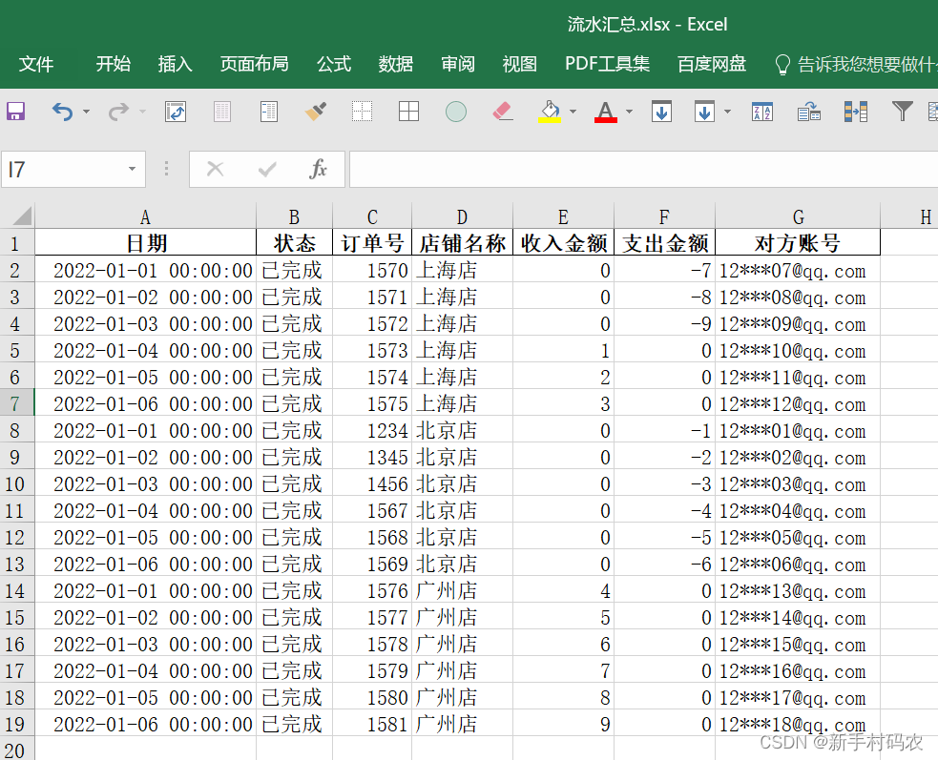Click the Name Box showing I7
Screen dimensions: 938x760
[x=65, y=169]
